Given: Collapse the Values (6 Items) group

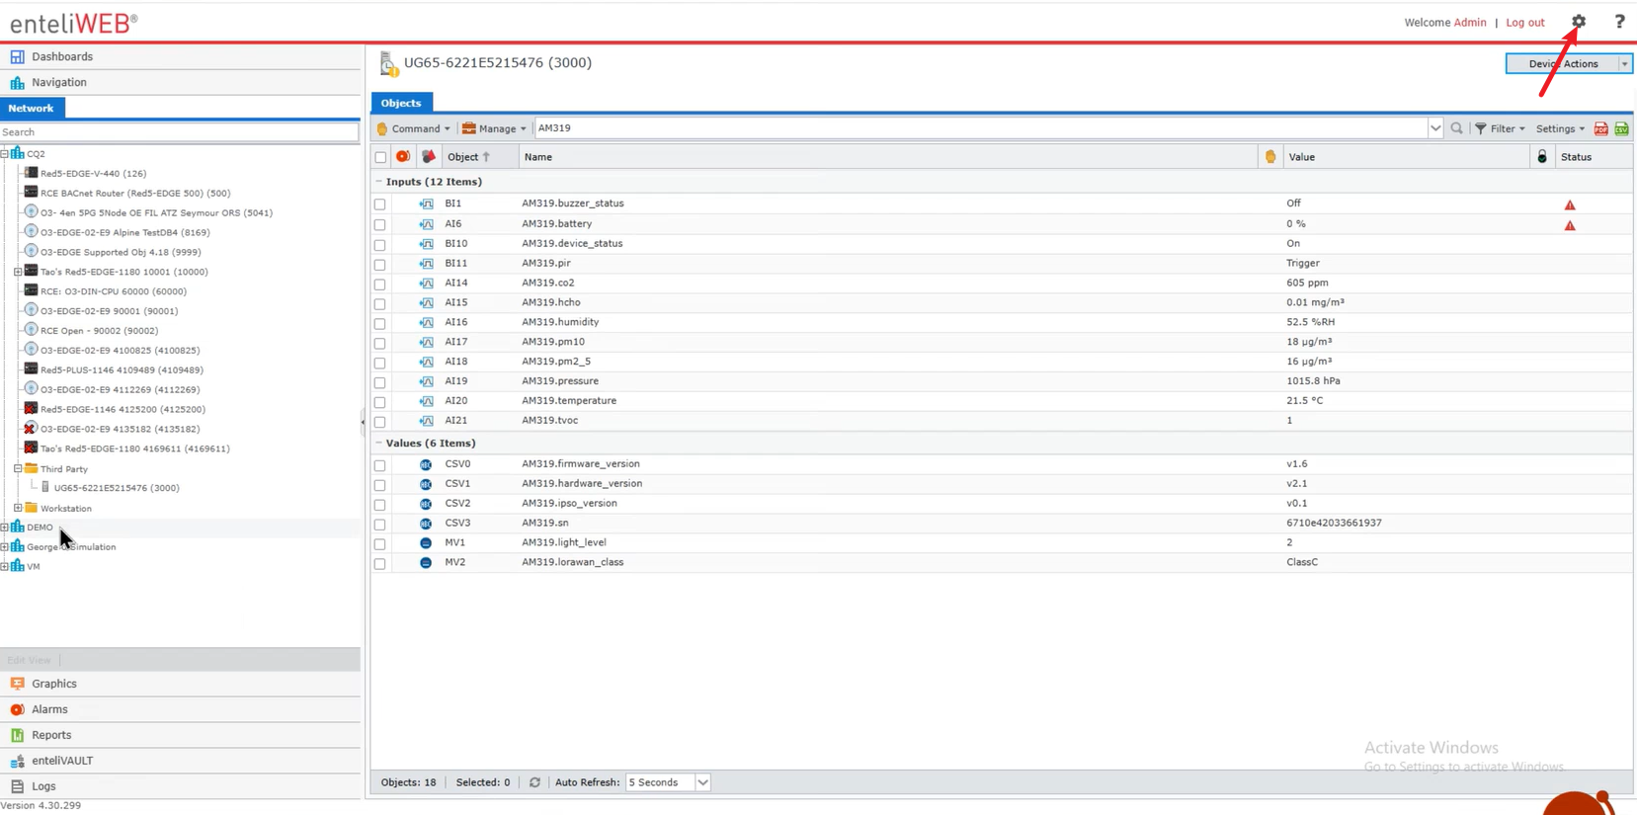Looking at the screenshot, I should click(378, 444).
